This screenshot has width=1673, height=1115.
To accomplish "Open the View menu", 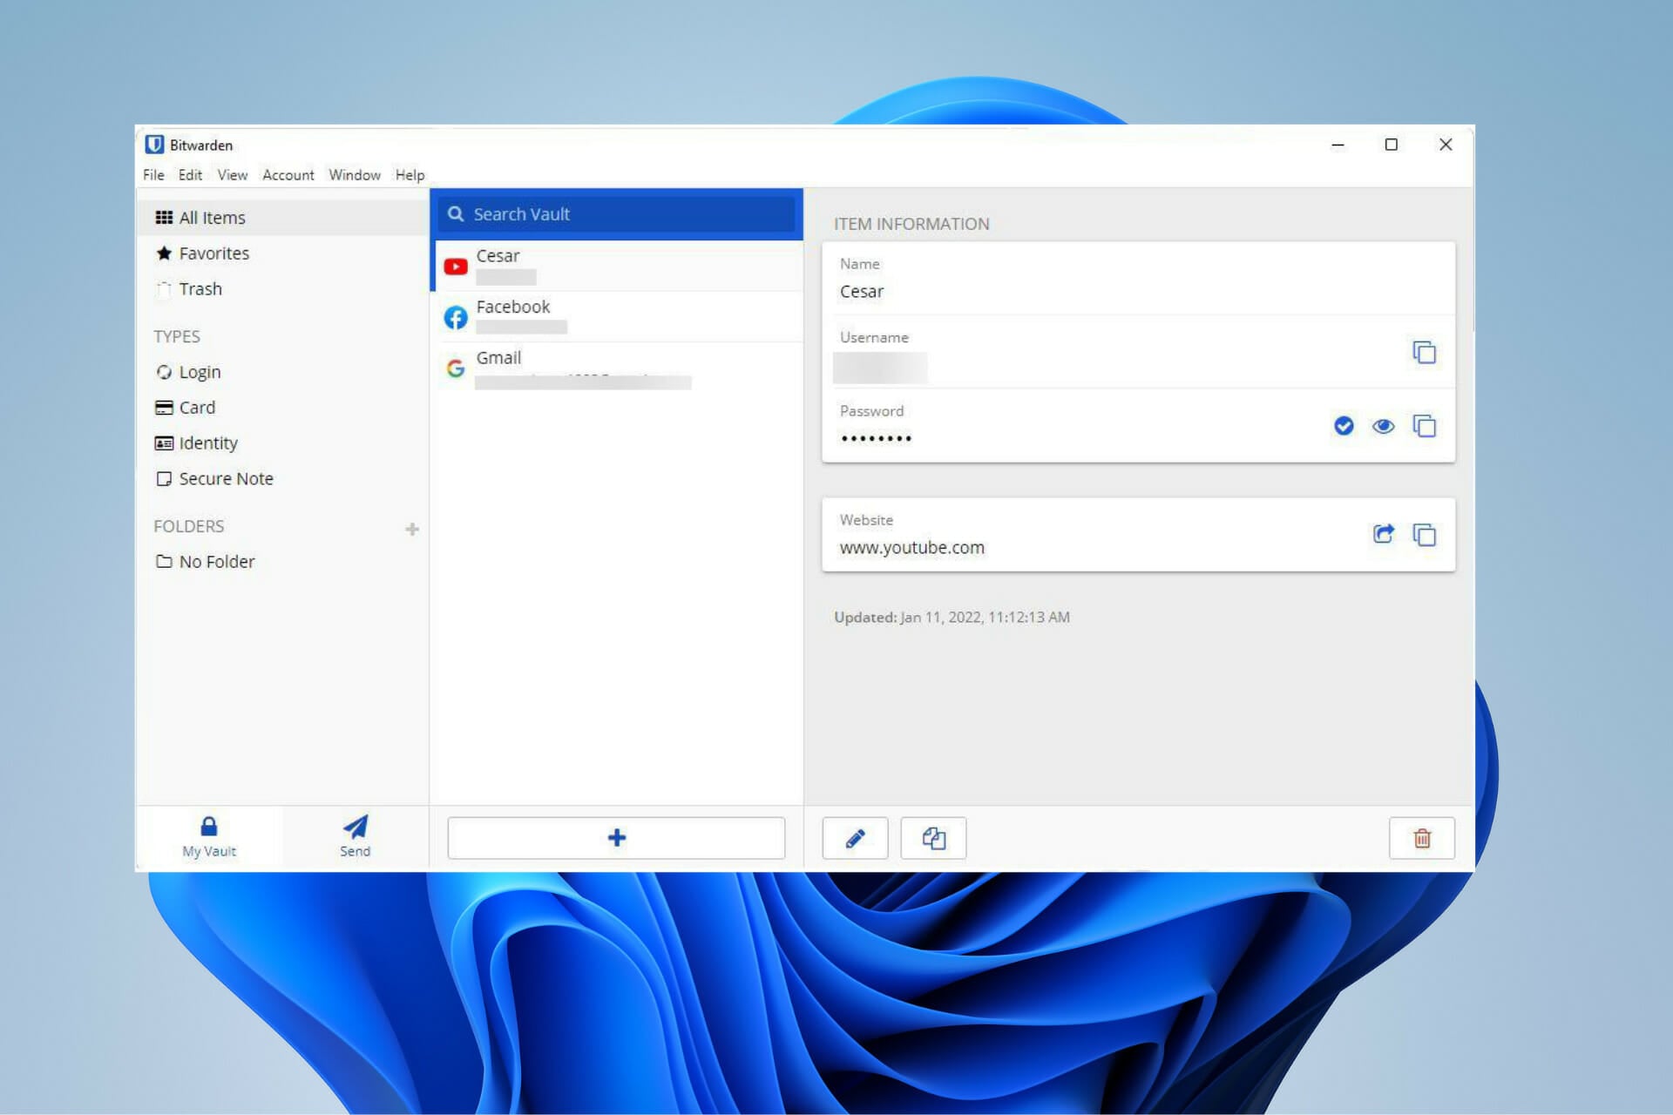I will [232, 175].
